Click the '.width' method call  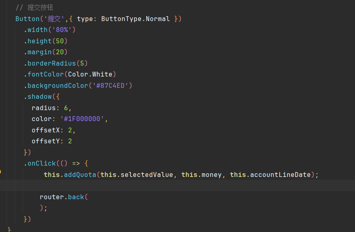point(36,30)
